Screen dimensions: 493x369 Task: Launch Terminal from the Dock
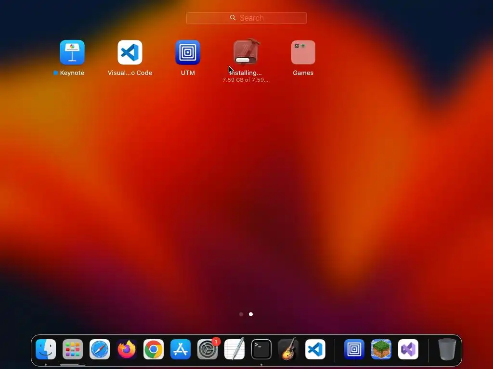point(261,349)
